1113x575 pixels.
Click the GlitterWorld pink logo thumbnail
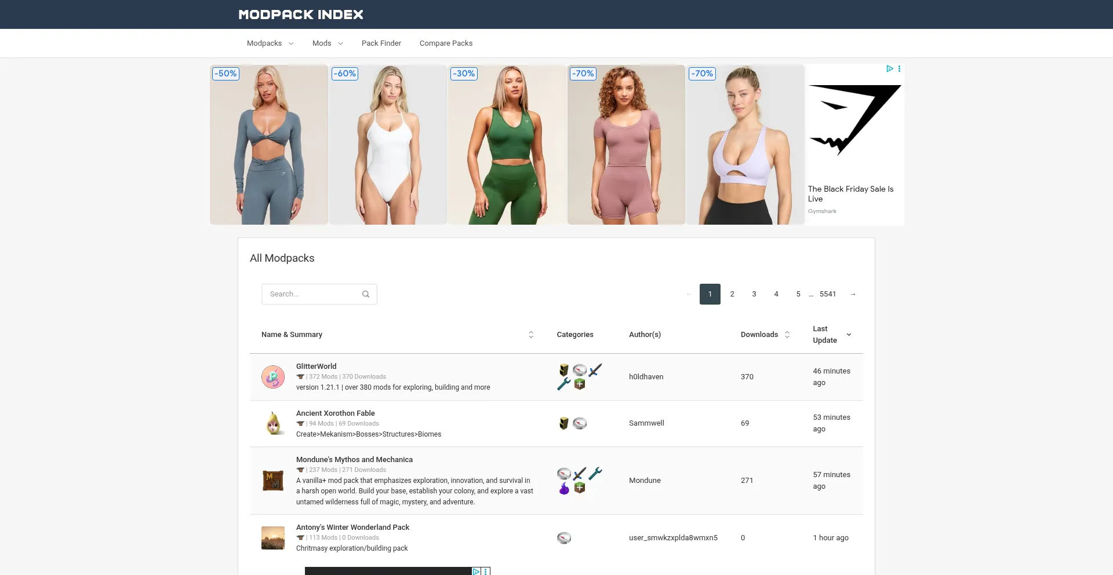[272, 377]
